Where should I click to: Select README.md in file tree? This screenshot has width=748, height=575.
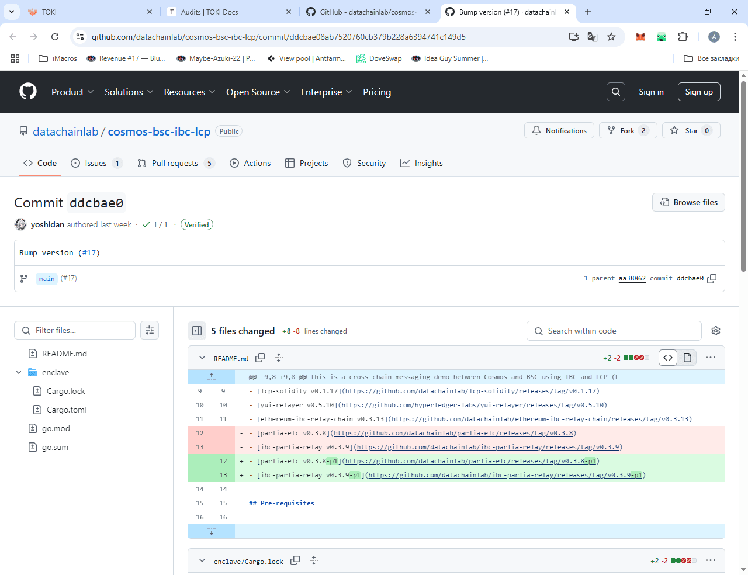click(x=64, y=354)
